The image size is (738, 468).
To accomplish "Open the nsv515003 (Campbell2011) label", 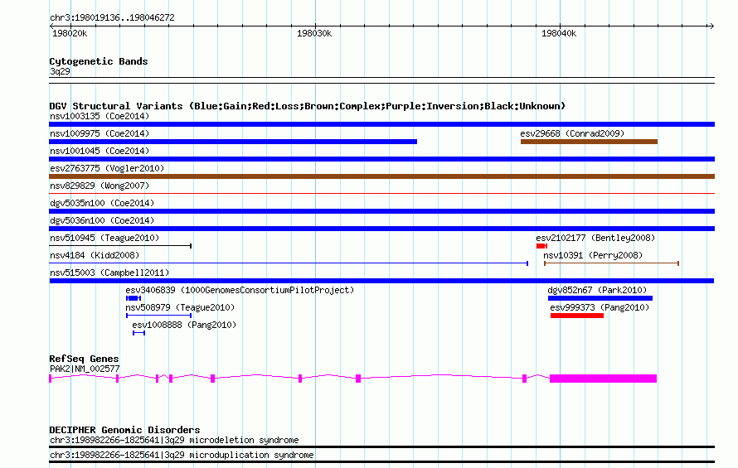I will tap(109, 273).
